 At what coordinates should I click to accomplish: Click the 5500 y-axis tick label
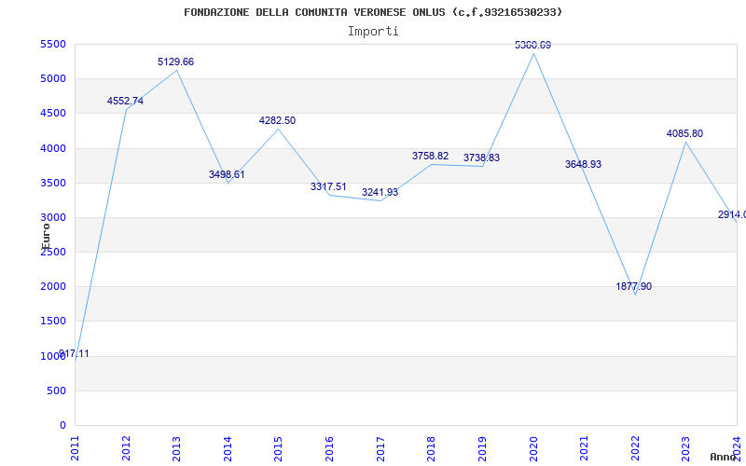[54, 44]
